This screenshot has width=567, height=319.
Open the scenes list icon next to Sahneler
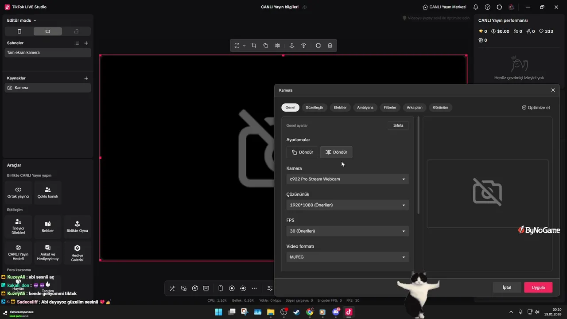point(77,43)
